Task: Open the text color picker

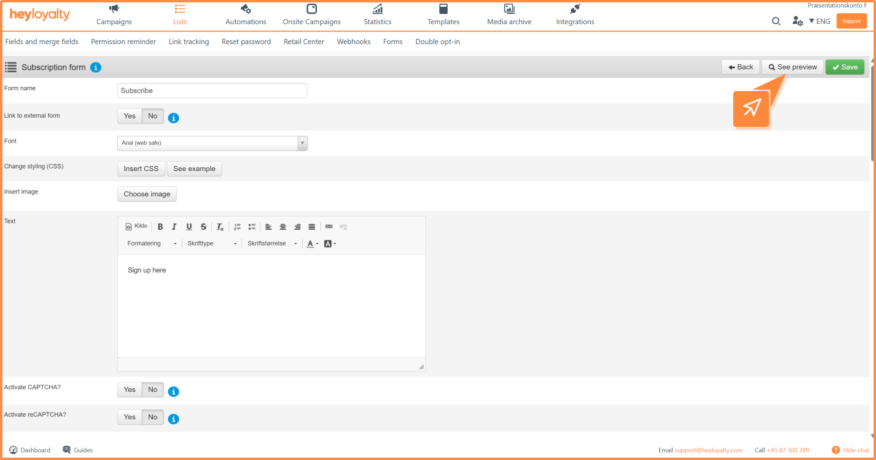Action: [x=313, y=244]
